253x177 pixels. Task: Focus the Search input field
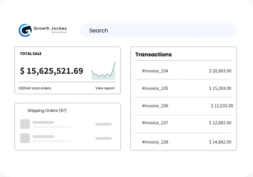158,31
